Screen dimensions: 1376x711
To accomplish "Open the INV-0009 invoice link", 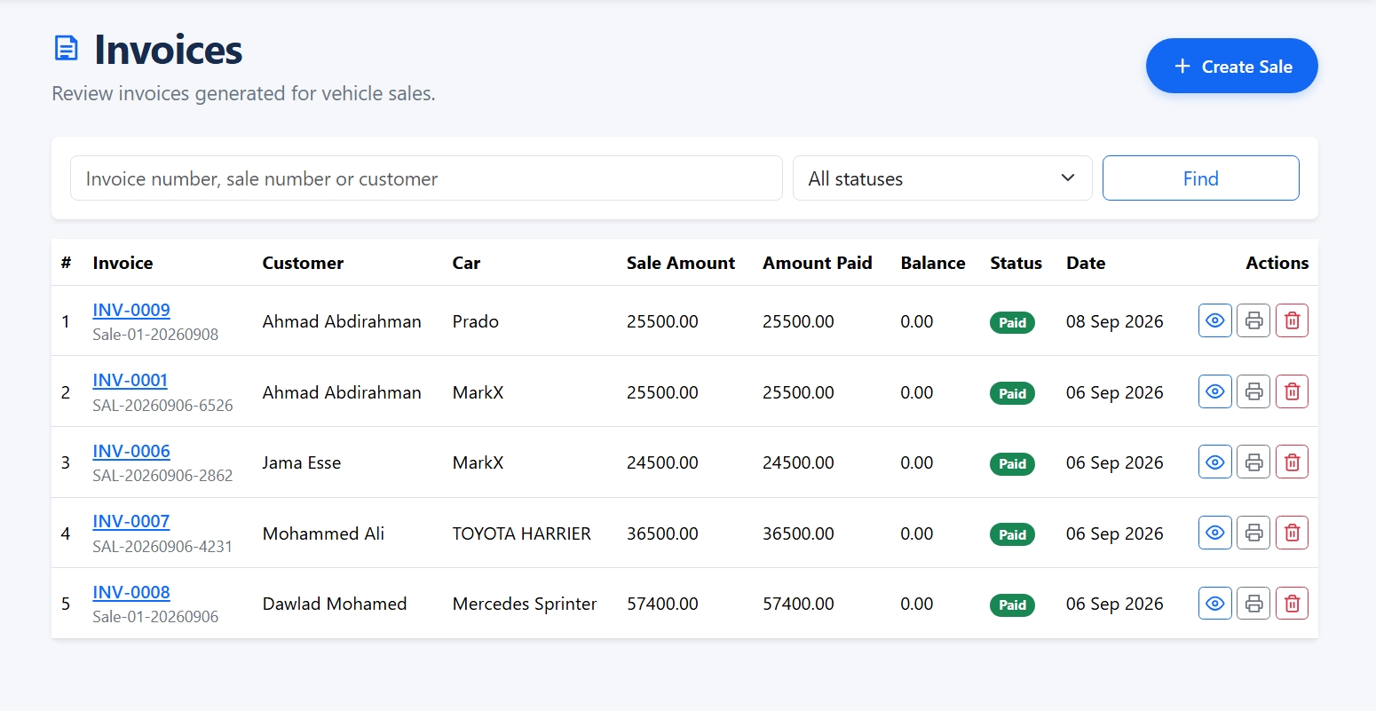I will (x=131, y=310).
